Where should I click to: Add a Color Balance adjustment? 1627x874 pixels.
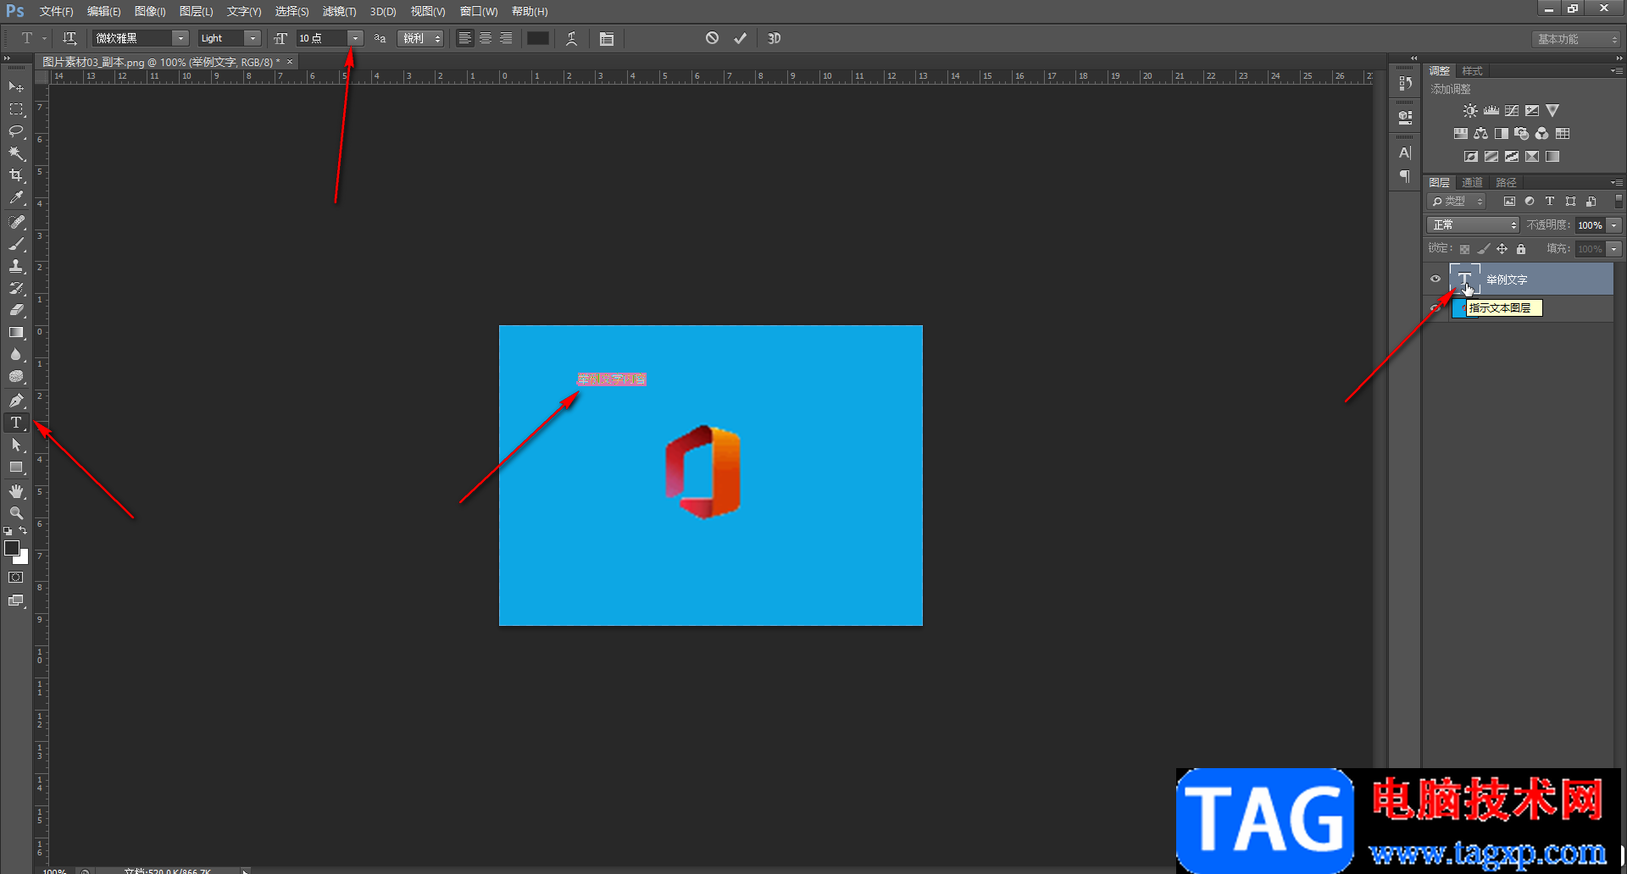coord(1480,134)
